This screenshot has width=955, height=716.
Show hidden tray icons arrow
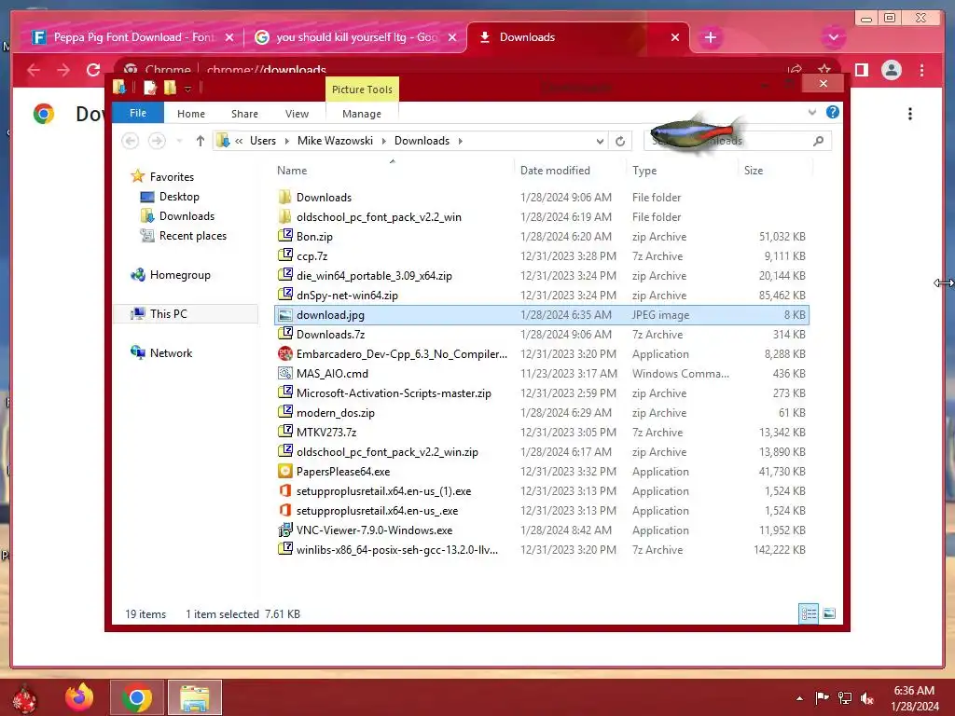(x=799, y=698)
